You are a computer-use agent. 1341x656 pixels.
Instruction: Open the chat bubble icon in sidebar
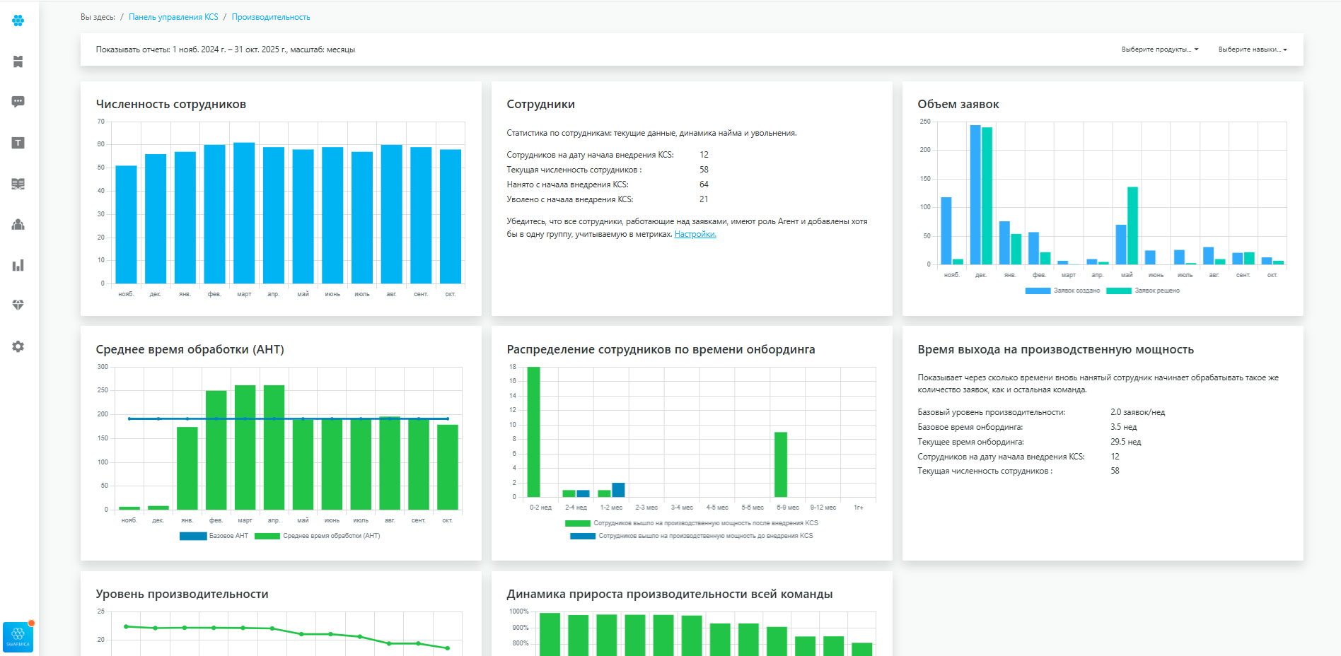[x=18, y=102]
